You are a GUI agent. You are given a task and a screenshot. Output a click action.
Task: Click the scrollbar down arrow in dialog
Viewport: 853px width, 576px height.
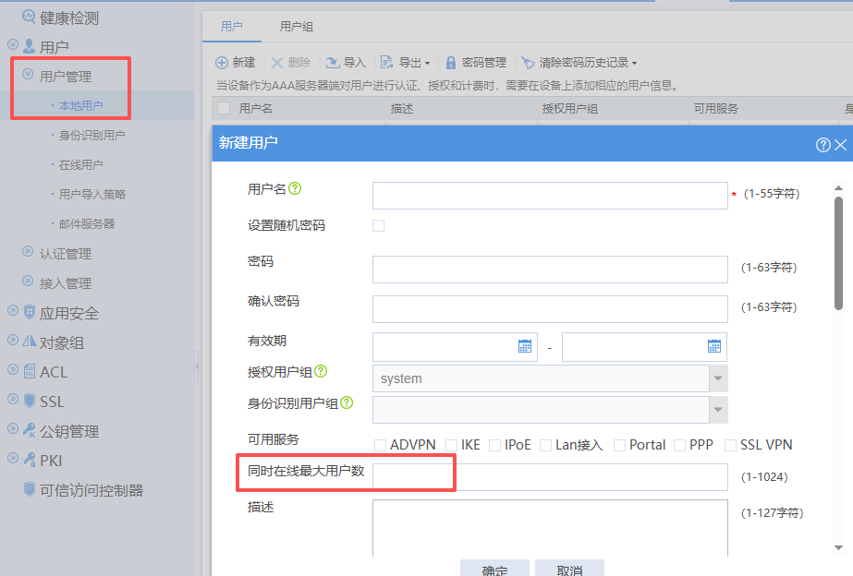tap(838, 547)
